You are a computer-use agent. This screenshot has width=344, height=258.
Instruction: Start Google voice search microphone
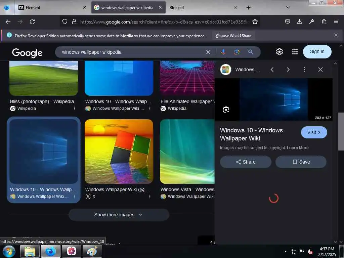pyautogui.click(x=223, y=52)
